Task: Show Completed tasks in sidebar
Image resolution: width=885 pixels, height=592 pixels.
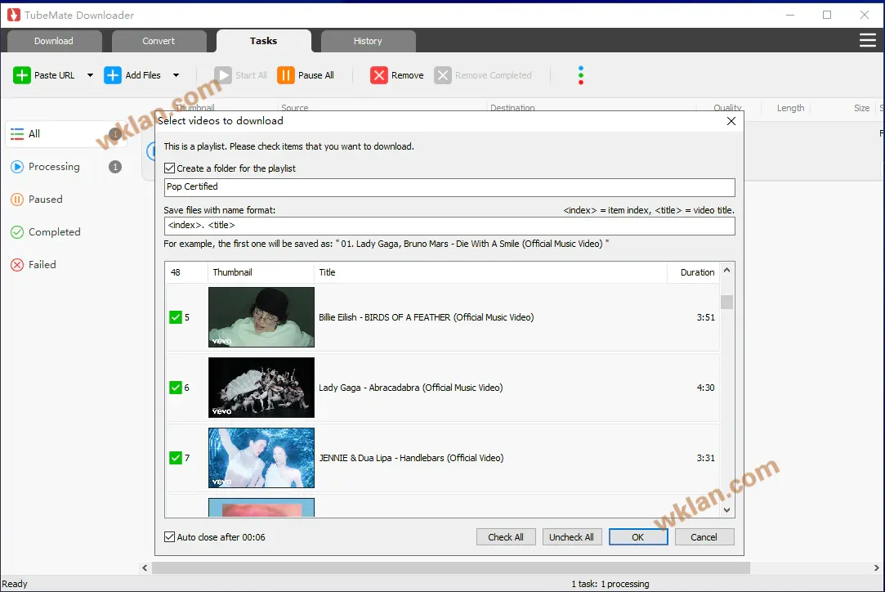Action: point(54,232)
